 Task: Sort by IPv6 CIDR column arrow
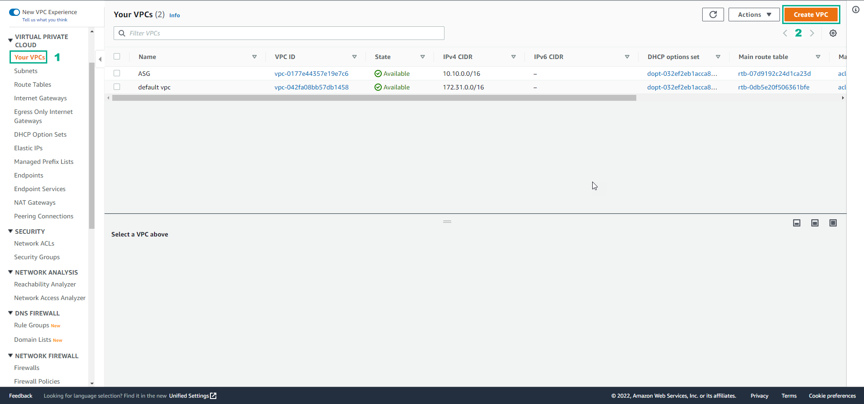point(627,57)
